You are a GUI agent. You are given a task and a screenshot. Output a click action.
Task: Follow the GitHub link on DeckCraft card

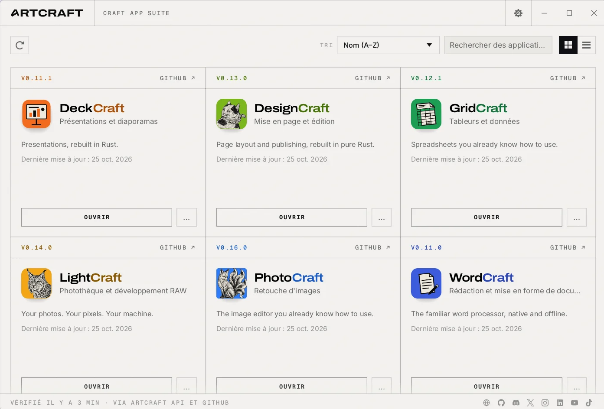coord(177,78)
